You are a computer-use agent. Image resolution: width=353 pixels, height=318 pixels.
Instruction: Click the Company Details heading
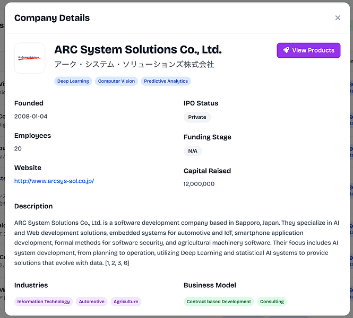[x=52, y=18]
